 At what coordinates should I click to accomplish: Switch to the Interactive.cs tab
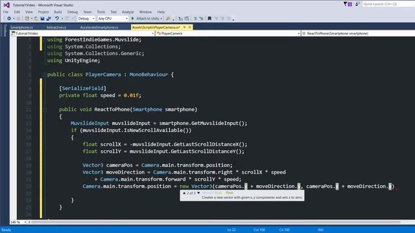(x=56, y=27)
